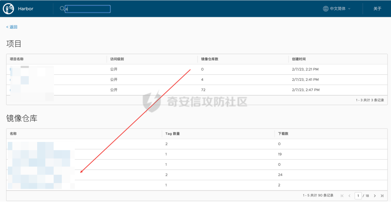
Task: Click download count 24 cell
Action: 280,175
